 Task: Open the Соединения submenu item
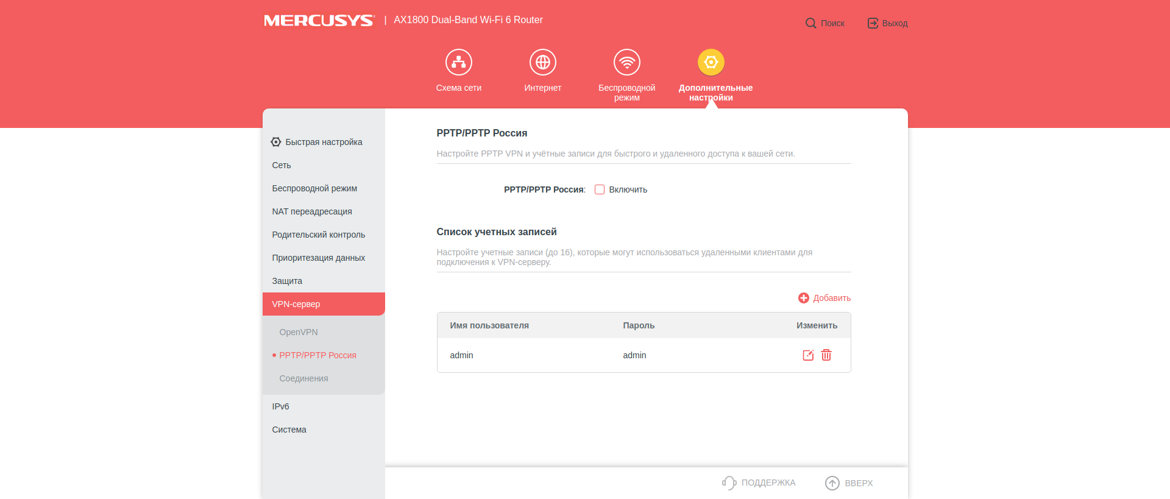coord(303,378)
